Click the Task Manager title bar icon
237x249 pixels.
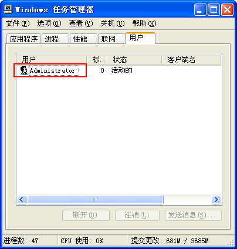pos(8,9)
